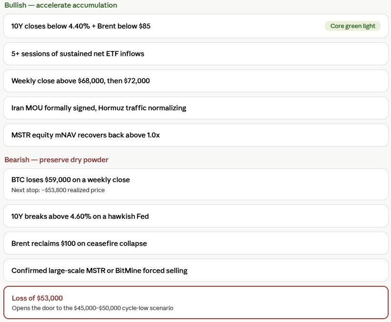Select BTC loses $59,000 weekly close card
This screenshot has width=391, height=322.
coord(196,185)
